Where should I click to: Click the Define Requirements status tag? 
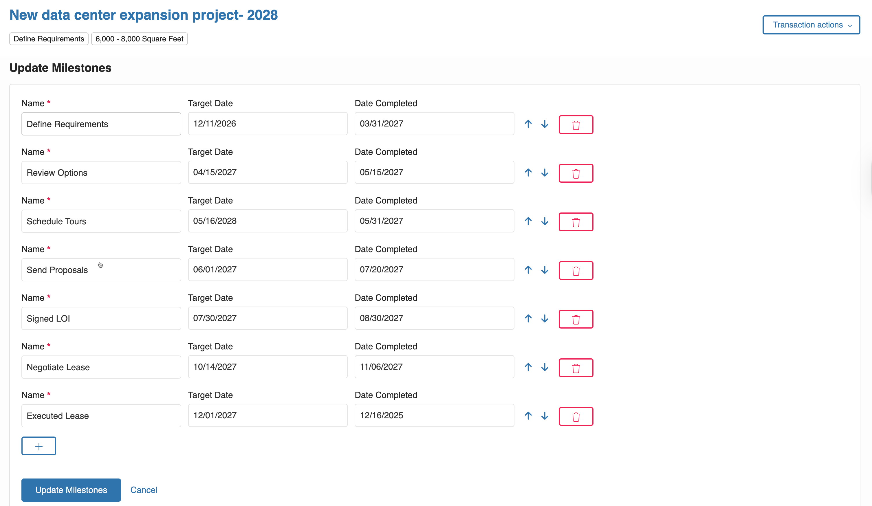[49, 39]
